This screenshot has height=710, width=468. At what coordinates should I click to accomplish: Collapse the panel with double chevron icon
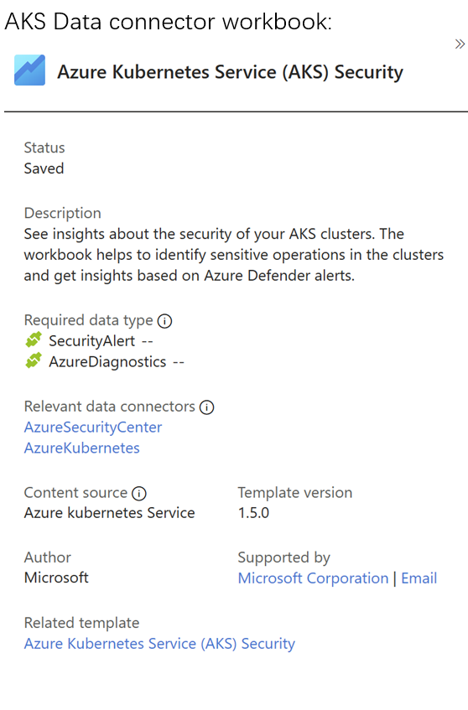tap(460, 44)
